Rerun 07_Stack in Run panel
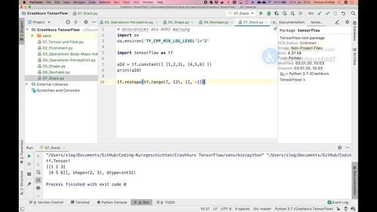This screenshot has width=377, height=212. pyautogui.click(x=29, y=156)
